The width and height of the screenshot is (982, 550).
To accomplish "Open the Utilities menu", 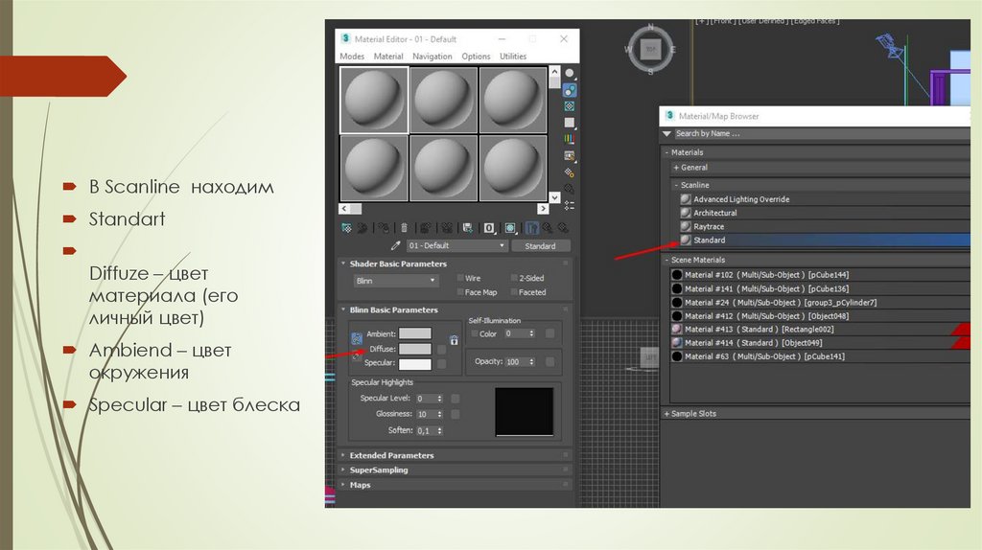I will [x=513, y=57].
